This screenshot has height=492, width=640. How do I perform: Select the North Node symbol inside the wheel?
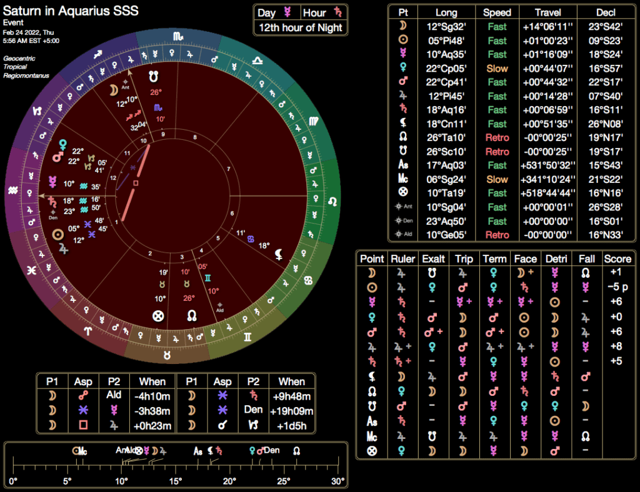tap(192, 315)
